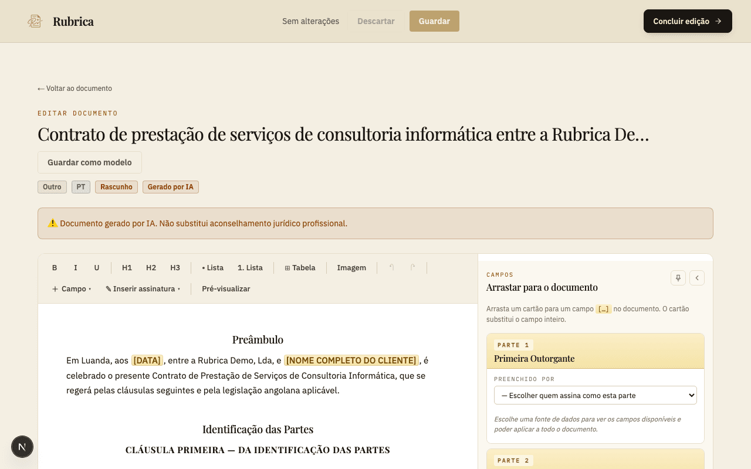Click the PARTE 2 card label
Viewport: 751px width, 469px height.
coord(513,461)
